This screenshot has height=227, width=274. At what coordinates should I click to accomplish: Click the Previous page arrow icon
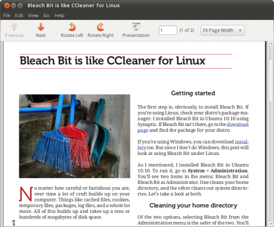click(x=14, y=27)
